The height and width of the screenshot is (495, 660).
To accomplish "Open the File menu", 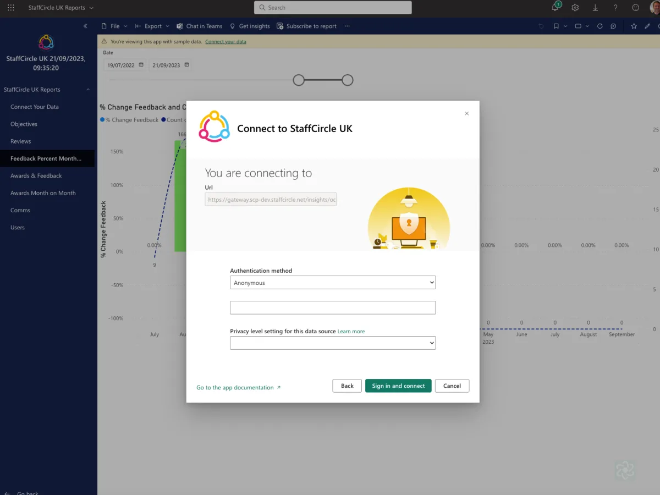I will click(114, 26).
